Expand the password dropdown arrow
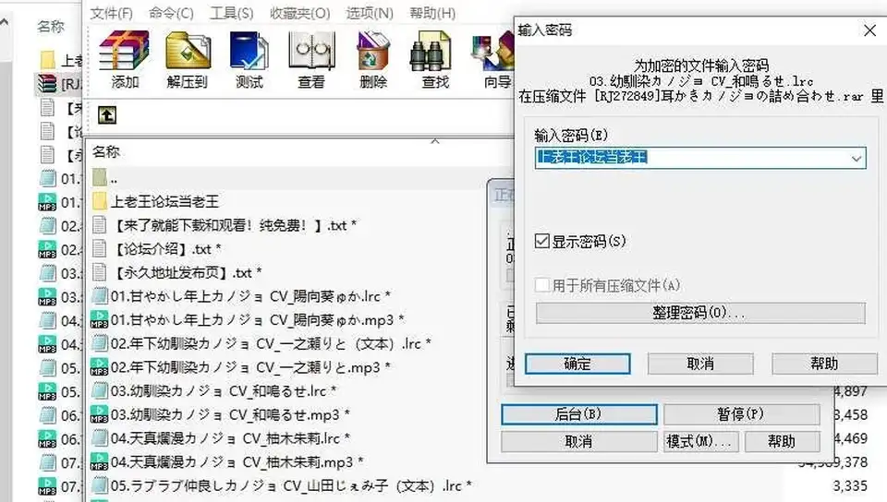The image size is (887, 502). (x=857, y=159)
